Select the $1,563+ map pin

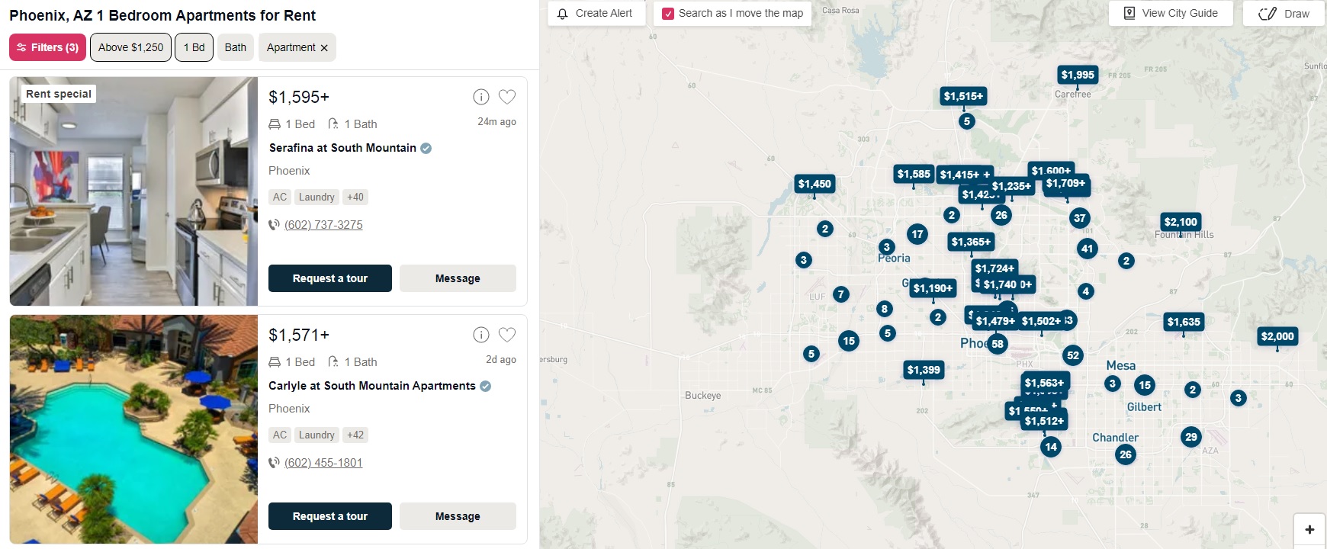point(1044,383)
